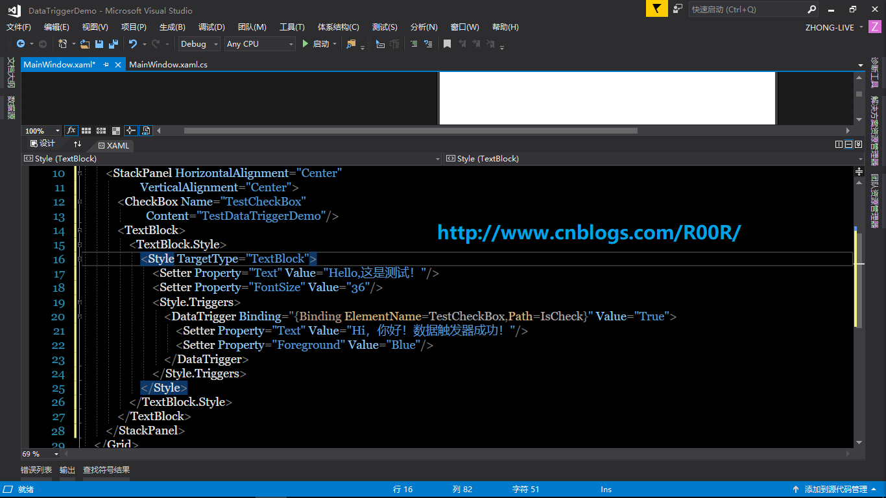This screenshot has width=886, height=498.
Task: Open the 输出 panel
Action: tap(67, 470)
